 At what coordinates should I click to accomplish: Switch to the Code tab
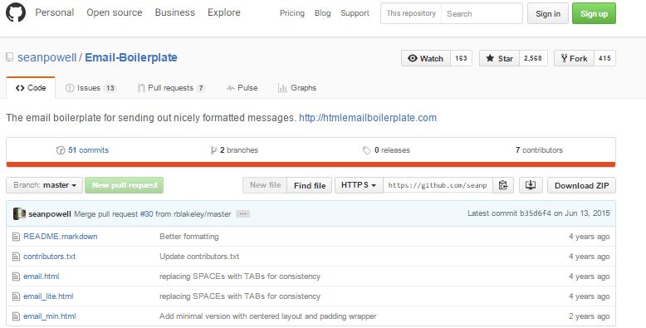(31, 88)
